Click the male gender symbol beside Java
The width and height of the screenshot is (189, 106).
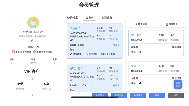(42, 32)
